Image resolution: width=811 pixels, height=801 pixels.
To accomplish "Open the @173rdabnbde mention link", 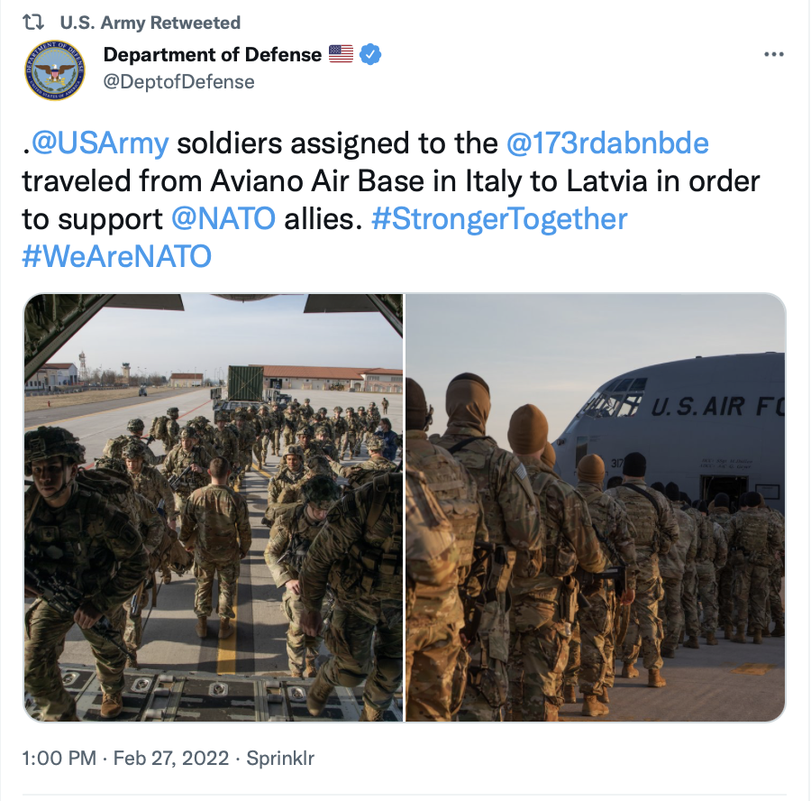I will pyautogui.click(x=607, y=143).
